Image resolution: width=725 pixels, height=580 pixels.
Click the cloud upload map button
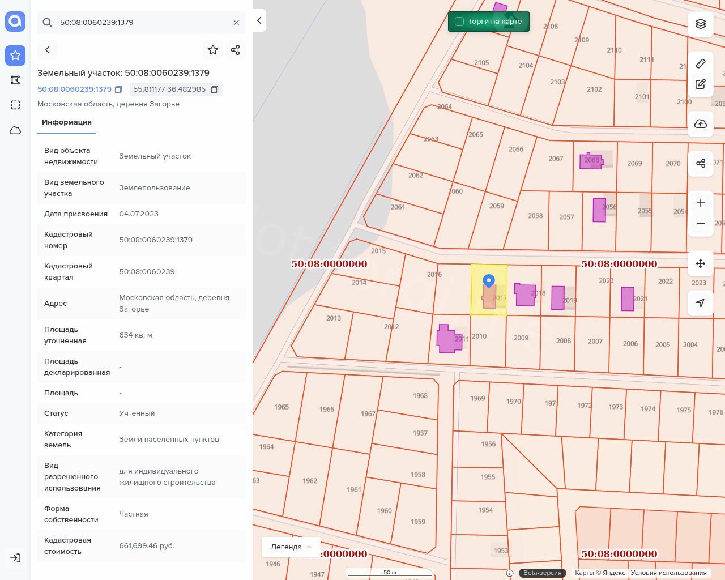701,124
